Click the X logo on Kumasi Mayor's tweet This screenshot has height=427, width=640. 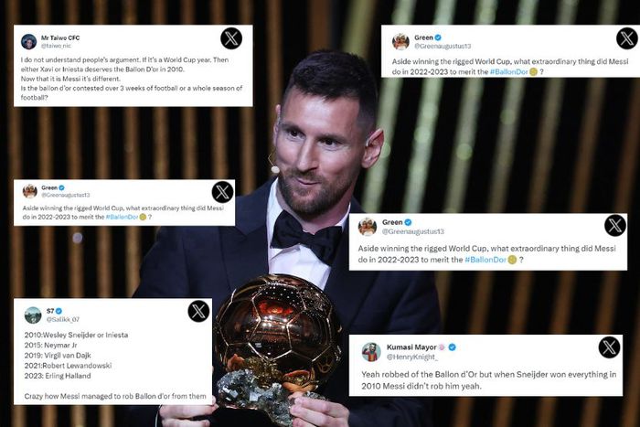[x=609, y=347]
